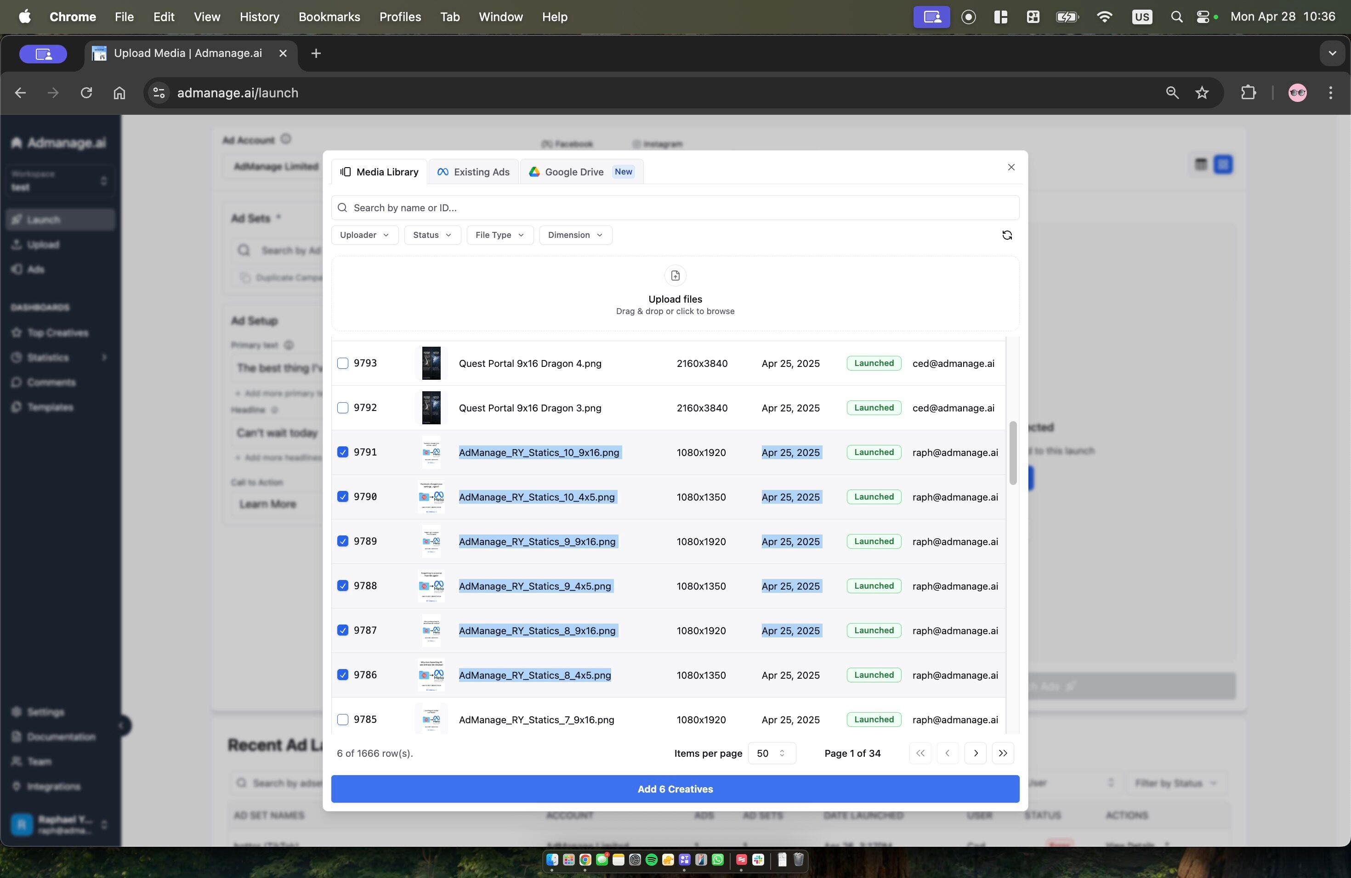Reload the page in Chrome toolbar
Screen dimensions: 1351x878
(x=86, y=92)
